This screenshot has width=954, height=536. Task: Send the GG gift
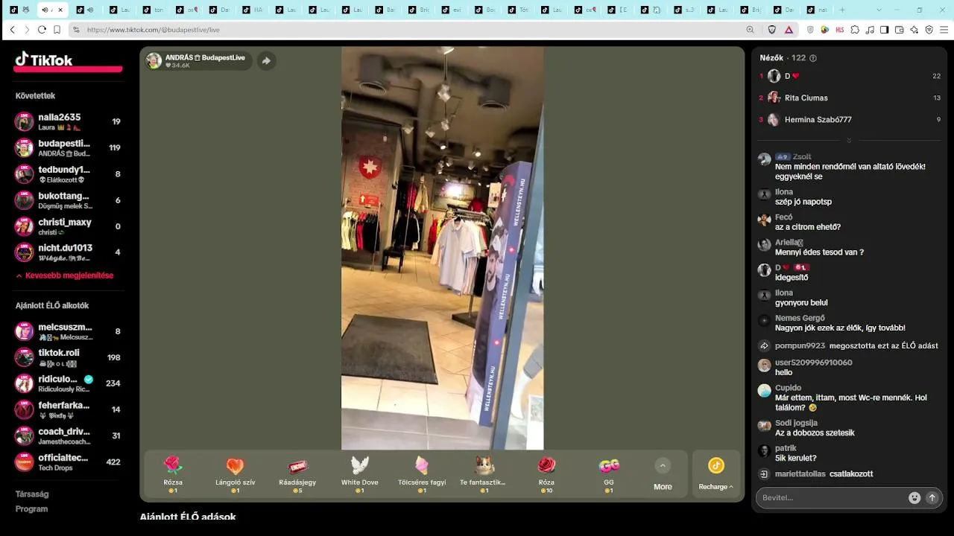point(609,474)
